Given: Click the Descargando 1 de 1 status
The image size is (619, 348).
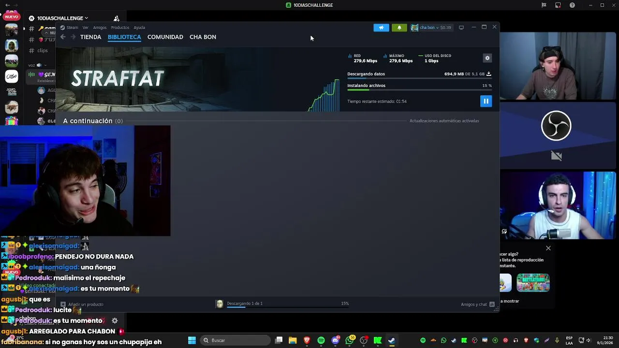Looking at the screenshot, I should click(245, 304).
